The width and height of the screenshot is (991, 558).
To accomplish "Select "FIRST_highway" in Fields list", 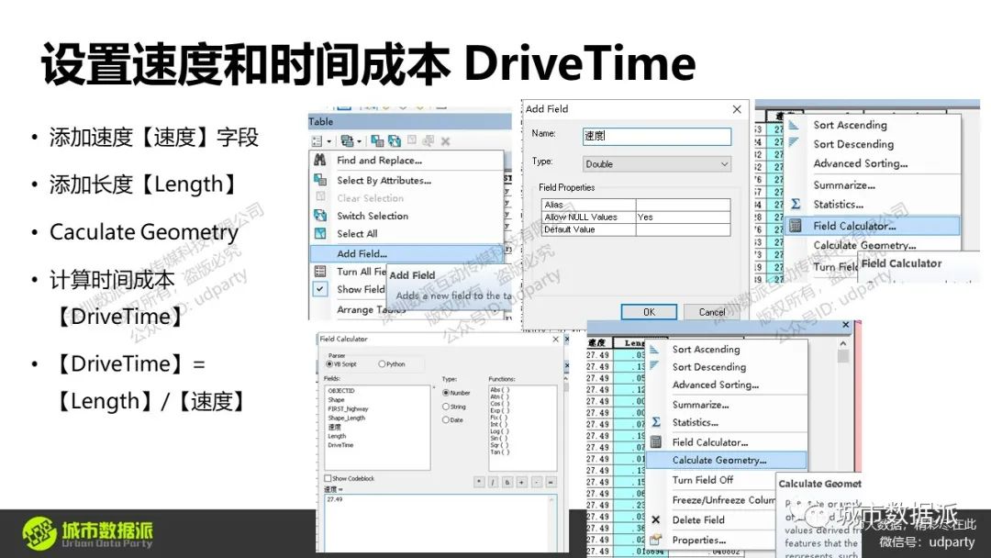I will pyautogui.click(x=349, y=408).
